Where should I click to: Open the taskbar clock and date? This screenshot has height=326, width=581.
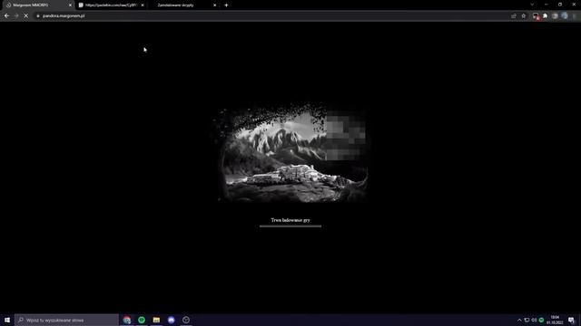[x=555, y=320]
